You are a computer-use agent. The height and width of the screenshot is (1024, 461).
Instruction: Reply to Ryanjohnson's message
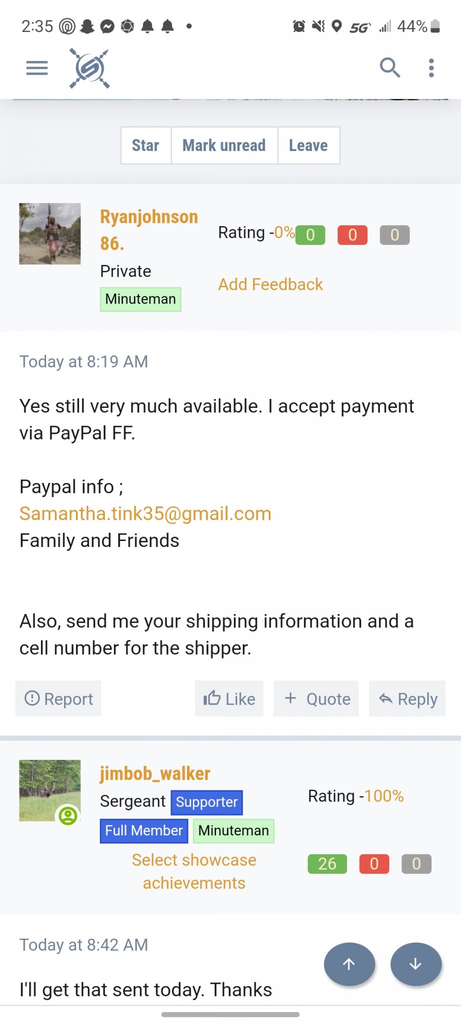coord(407,698)
